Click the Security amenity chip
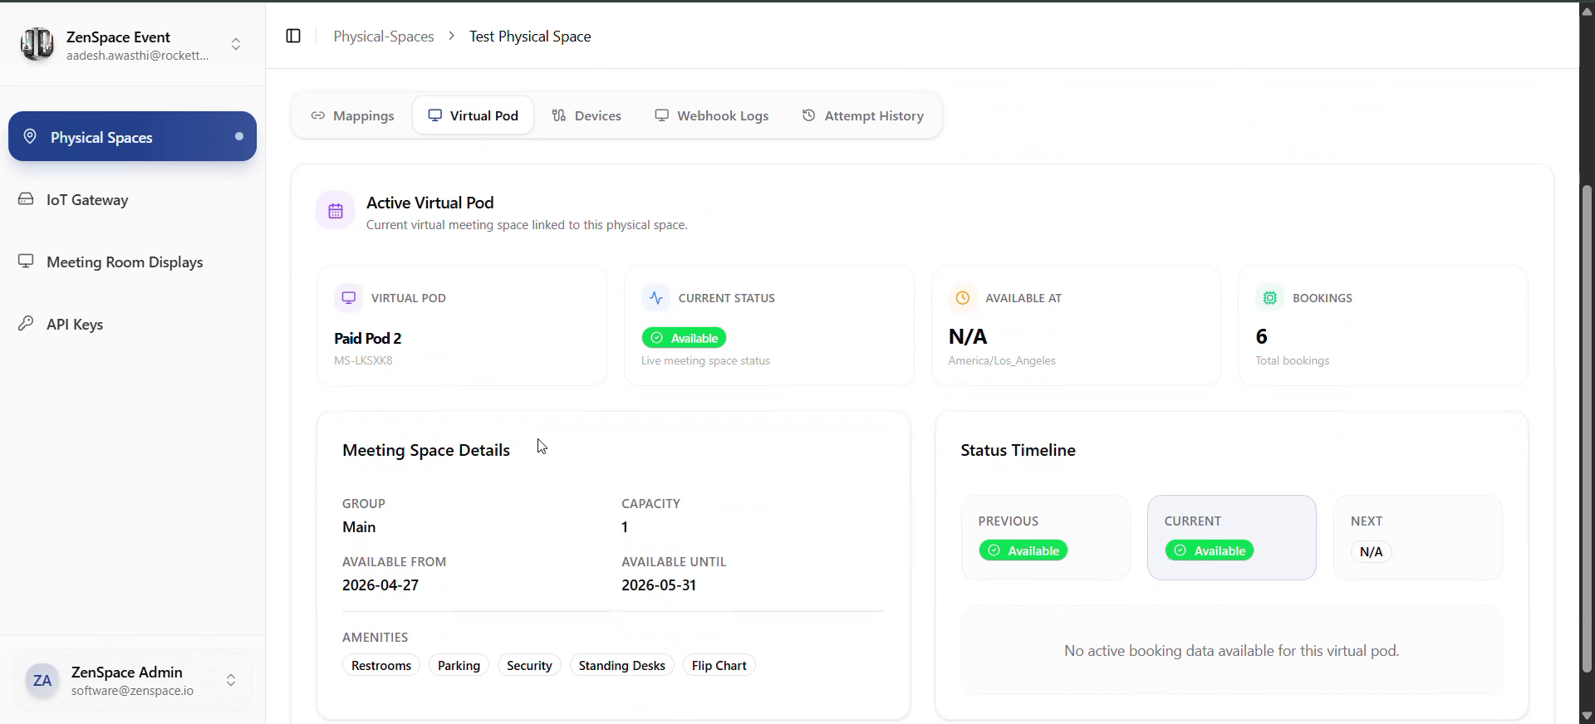The width and height of the screenshot is (1595, 724). (529, 665)
